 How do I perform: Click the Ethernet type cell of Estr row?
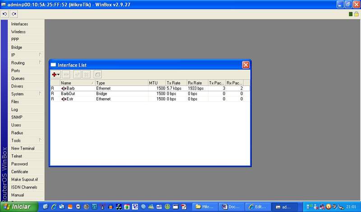click(103, 99)
